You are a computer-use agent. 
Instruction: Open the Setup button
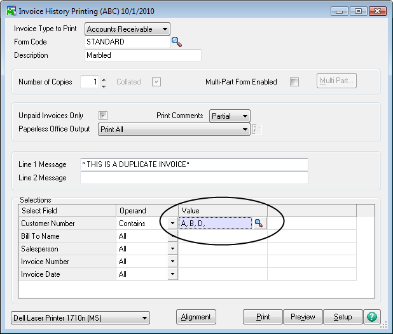pyautogui.click(x=343, y=317)
